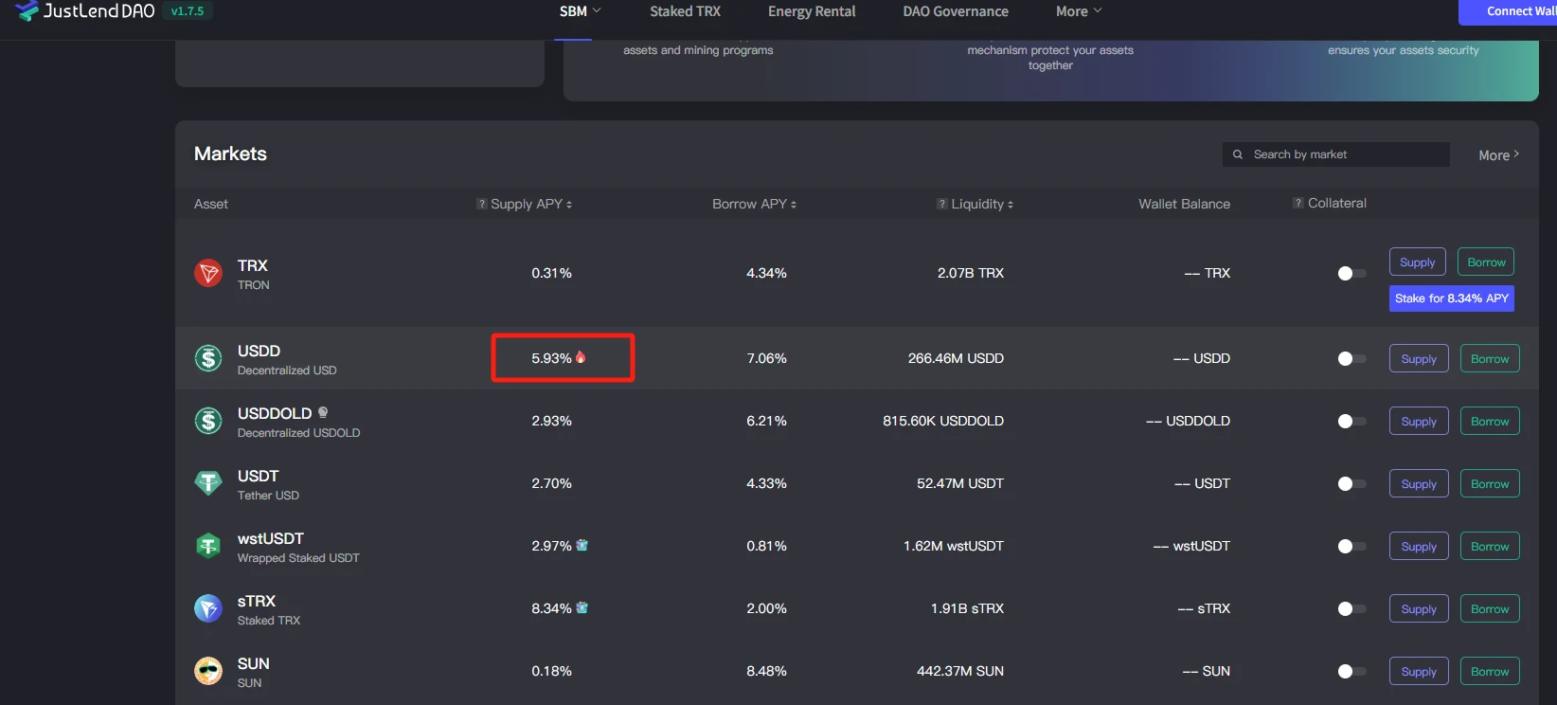Enable collateral toggle for TRX
1557x705 pixels.
pyautogui.click(x=1351, y=274)
